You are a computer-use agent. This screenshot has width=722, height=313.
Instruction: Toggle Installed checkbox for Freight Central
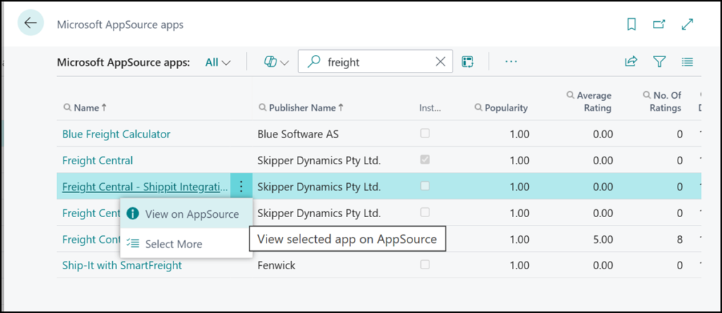tap(425, 160)
